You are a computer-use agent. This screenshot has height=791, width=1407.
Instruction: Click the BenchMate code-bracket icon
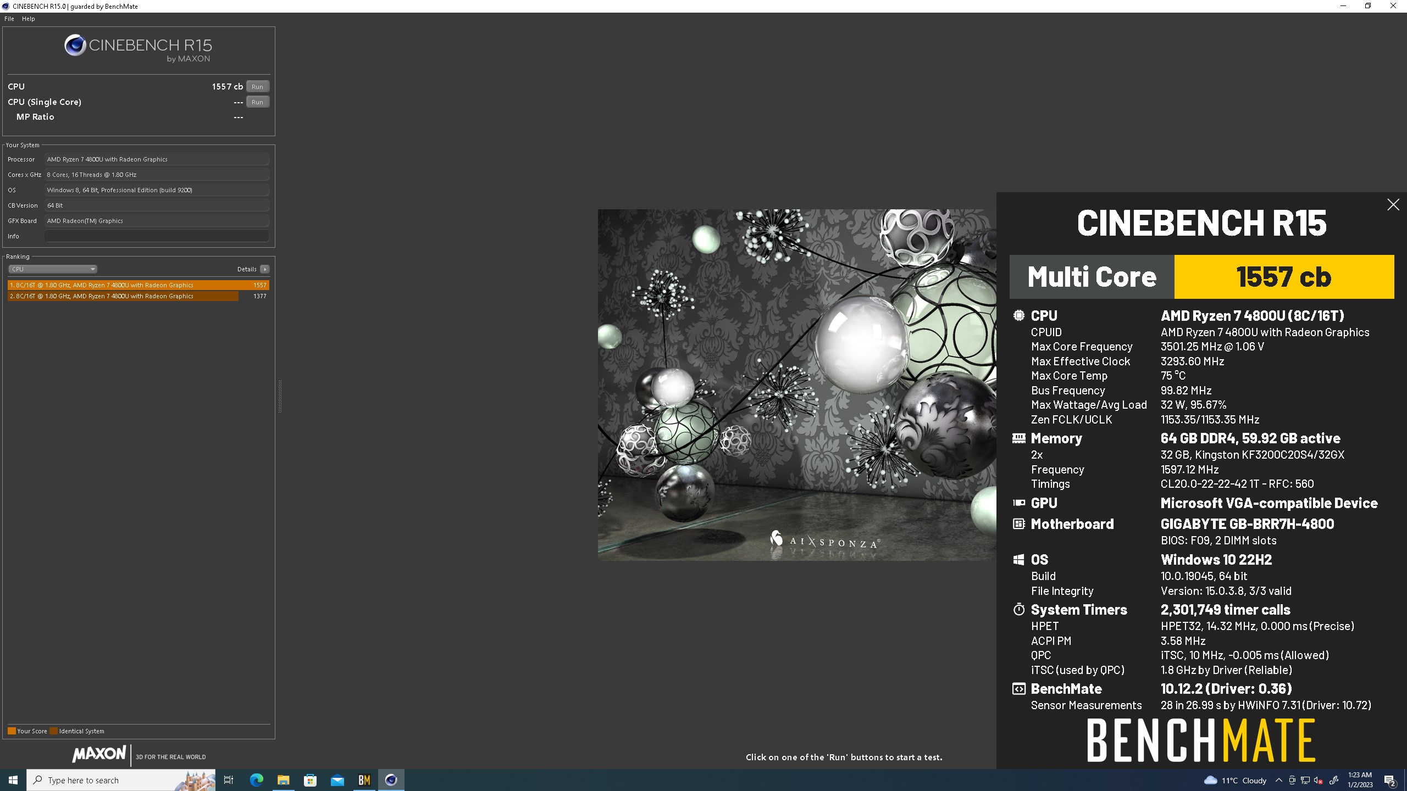coord(1019,689)
